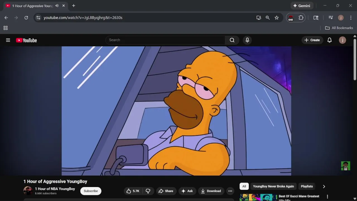The image size is (357, 201).
Task: Click the Share button
Action: pyautogui.click(x=166, y=191)
